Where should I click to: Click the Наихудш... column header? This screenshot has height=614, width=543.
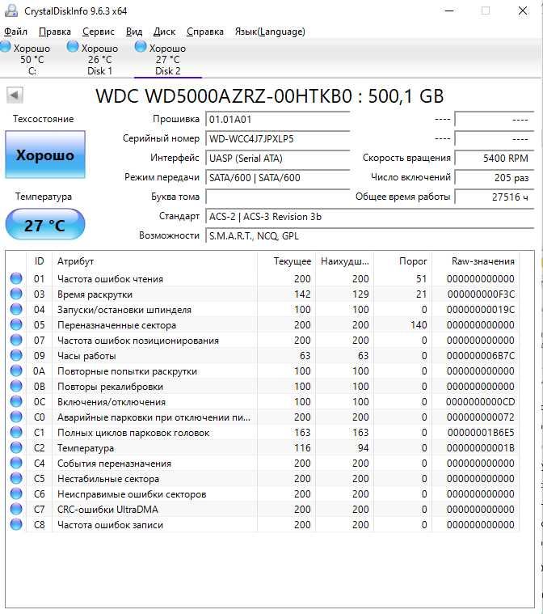tap(345, 261)
